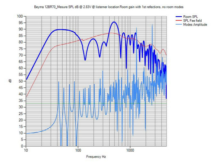218x165 pixels.
Task: Click the y-axis value 40
Action: pyautogui.click(x=20, y=94)
